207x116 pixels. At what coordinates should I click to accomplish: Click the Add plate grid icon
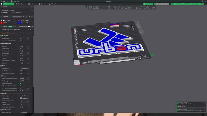(x=90, y=7)
